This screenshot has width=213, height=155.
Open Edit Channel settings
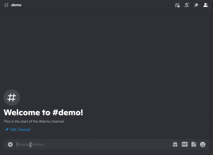tap(20, 129)
